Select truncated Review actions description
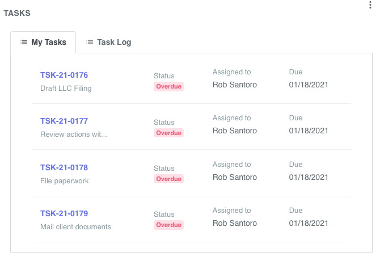 74,134
